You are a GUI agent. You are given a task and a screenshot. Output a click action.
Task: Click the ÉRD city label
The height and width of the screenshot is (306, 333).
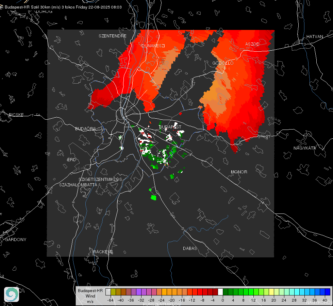[x=71, y=160]
